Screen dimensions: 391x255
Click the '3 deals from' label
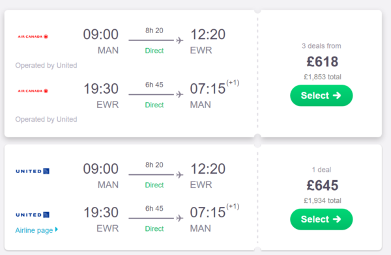click(x=321, y=46)
